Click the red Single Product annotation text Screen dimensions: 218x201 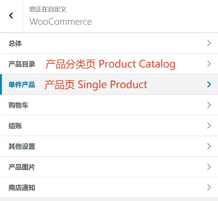point(96,85)
